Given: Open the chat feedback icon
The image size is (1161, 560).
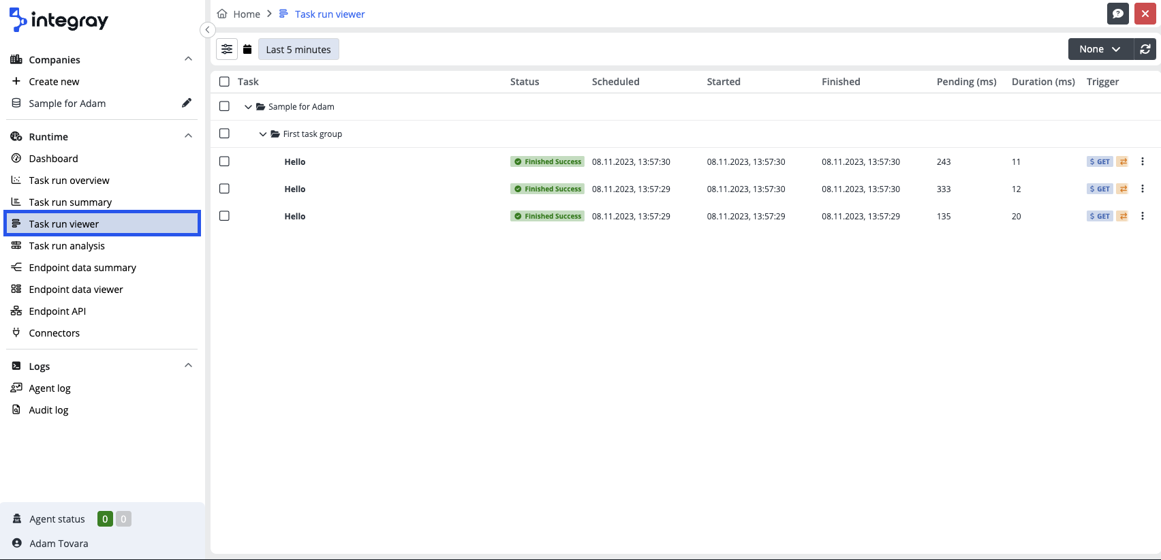Looking at the screenshot, I should (x=1118, y=14).
